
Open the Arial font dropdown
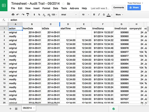(69, 15)
